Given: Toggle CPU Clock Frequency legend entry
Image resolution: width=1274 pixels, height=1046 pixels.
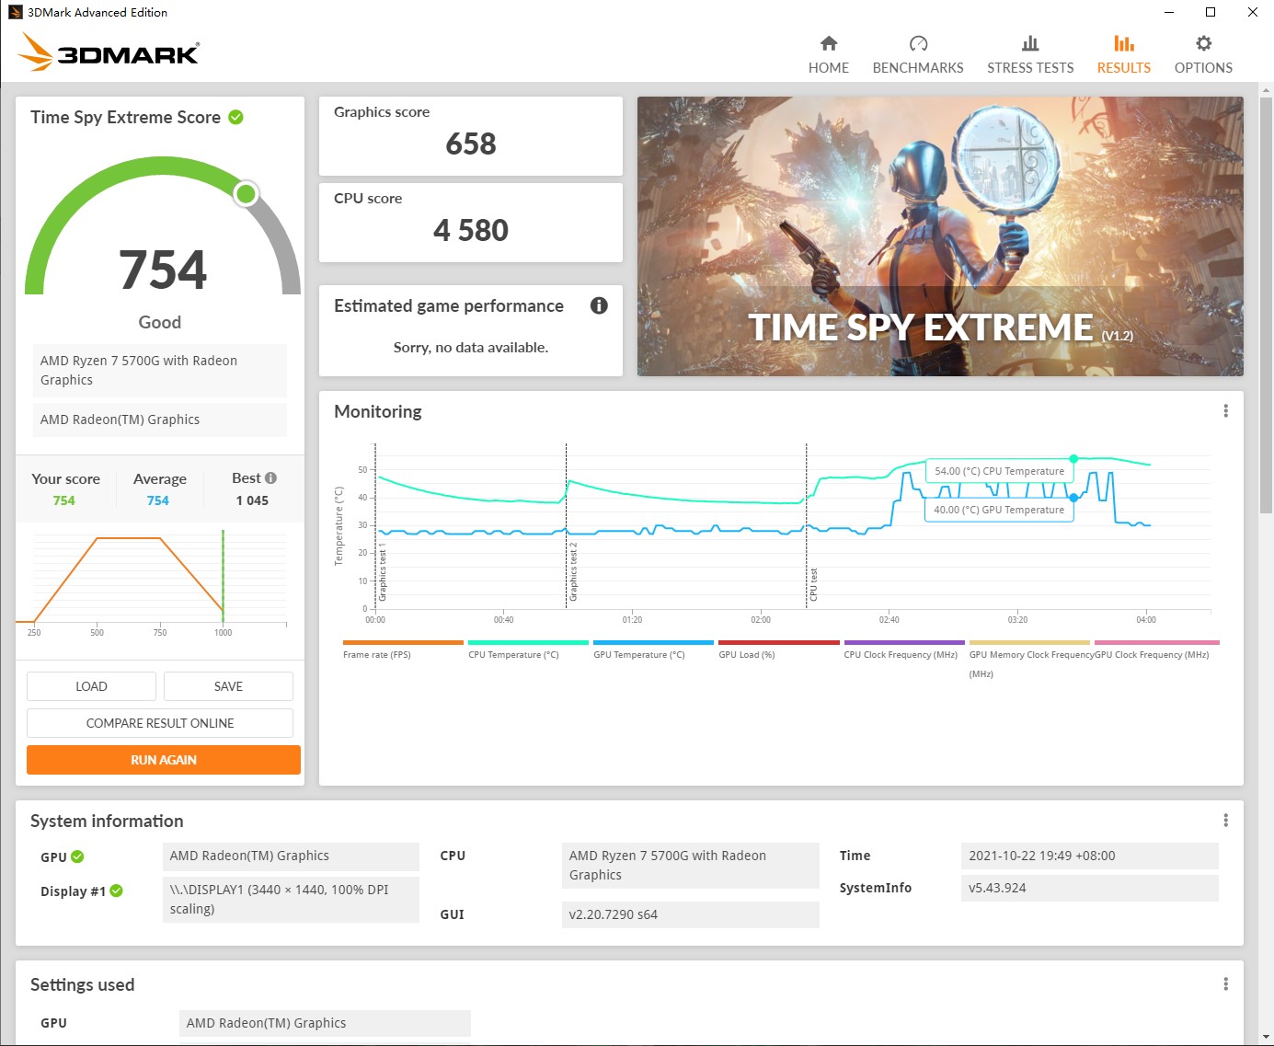Looking at the screenshot, I should point(904,649).
